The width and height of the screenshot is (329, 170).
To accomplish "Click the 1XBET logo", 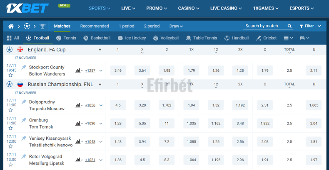I will click(x=27, y=8).
